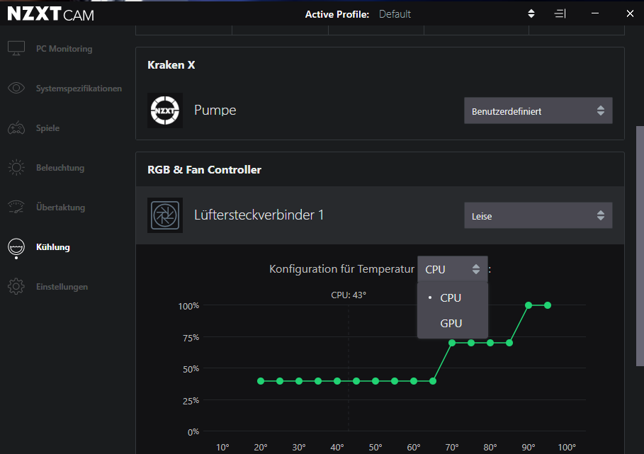Click the Default profile name
The image size is (644, 454).
(x=395, y=14)
